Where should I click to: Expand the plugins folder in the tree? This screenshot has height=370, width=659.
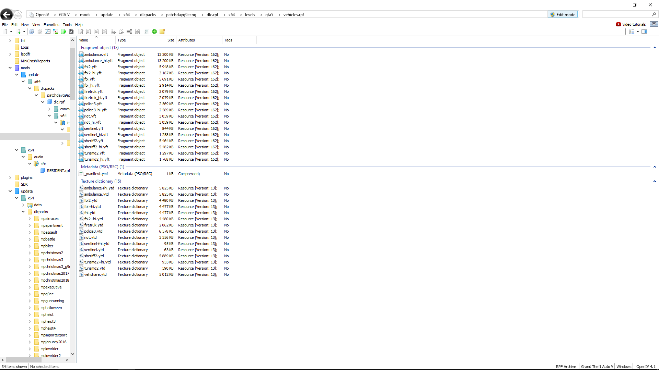click(10, 177)
